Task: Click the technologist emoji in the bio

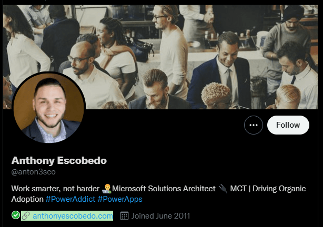Action: (x=106, y=189)
